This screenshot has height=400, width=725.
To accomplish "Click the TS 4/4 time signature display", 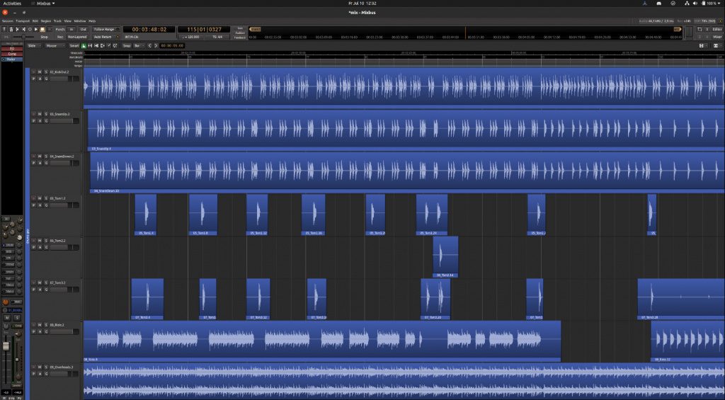I will point(217,37).
